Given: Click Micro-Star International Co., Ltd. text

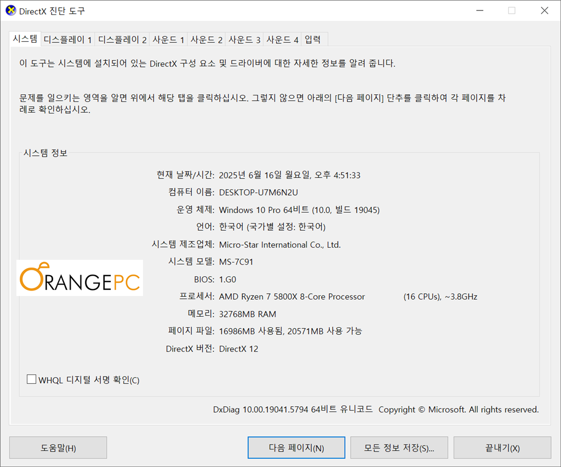Looking at the screenshot, I should click(x=280, y=245).
